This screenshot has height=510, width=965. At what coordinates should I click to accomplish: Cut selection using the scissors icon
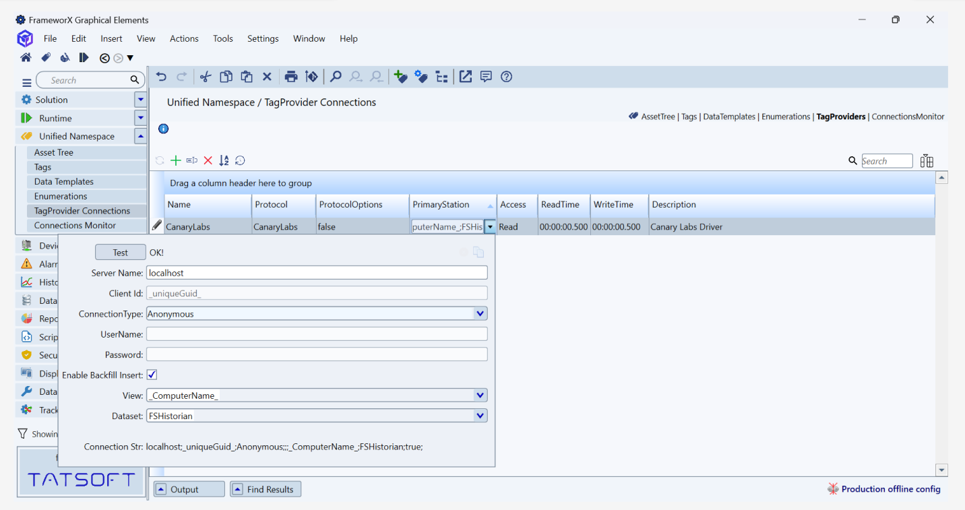point(206,77)
